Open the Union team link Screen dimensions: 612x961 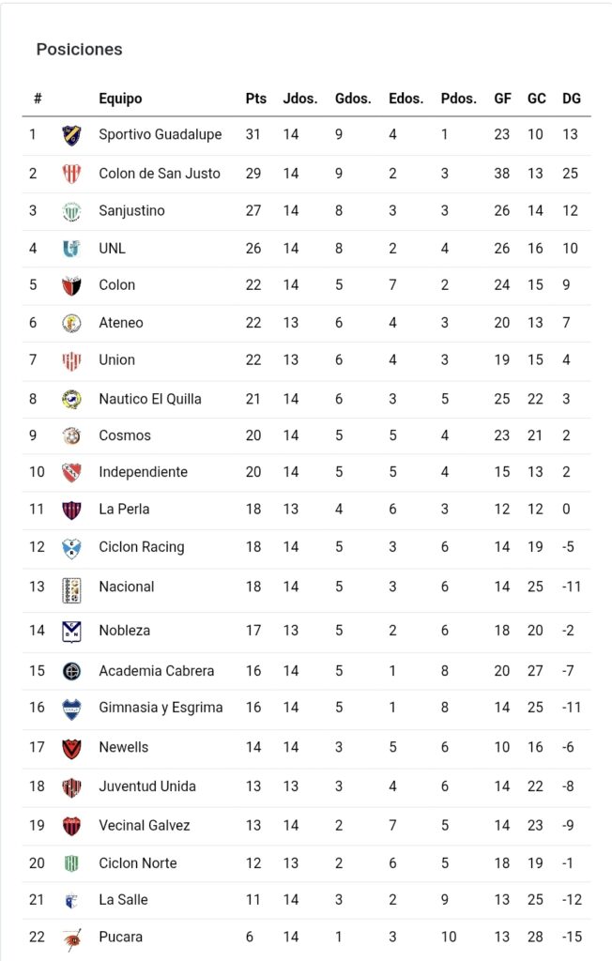(116, 359)
